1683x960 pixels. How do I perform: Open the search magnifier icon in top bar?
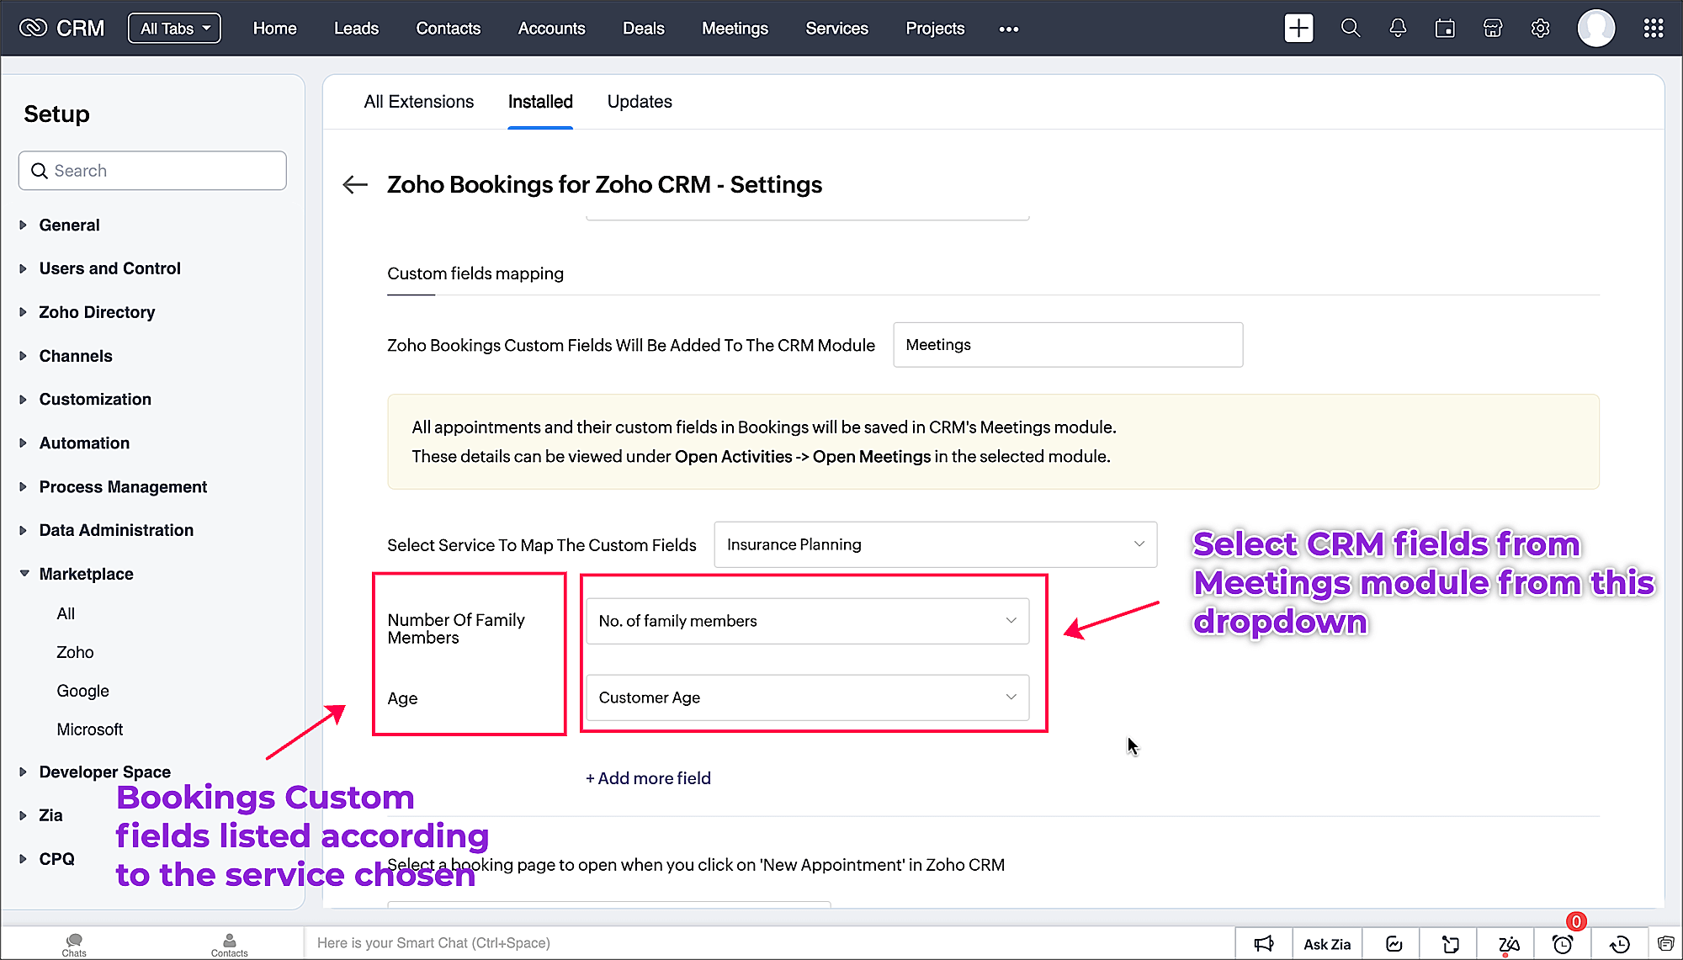[1350, 29]
